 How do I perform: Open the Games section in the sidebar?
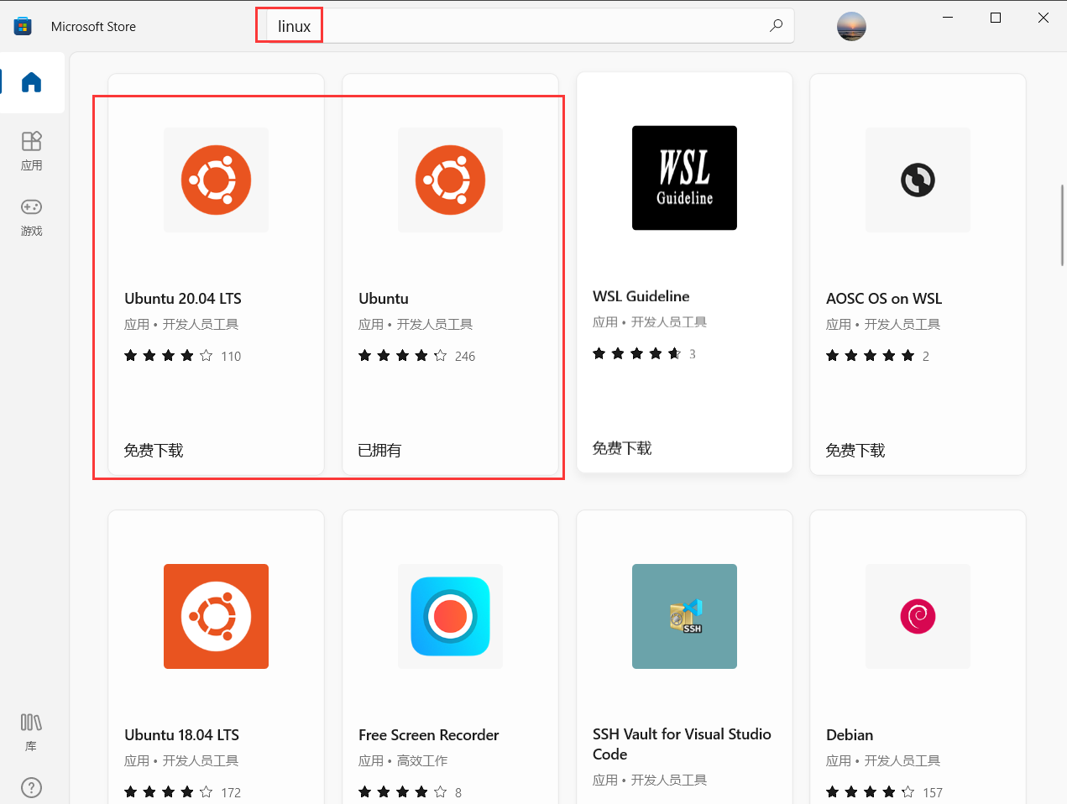coord(32,217)
